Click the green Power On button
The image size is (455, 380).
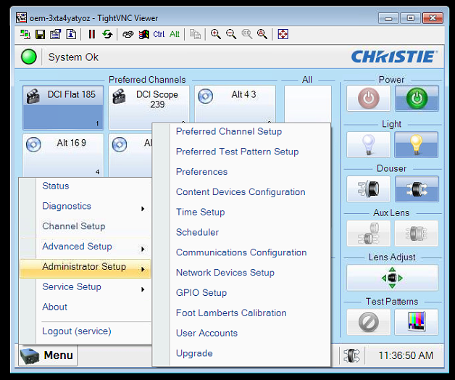[416, 99]
